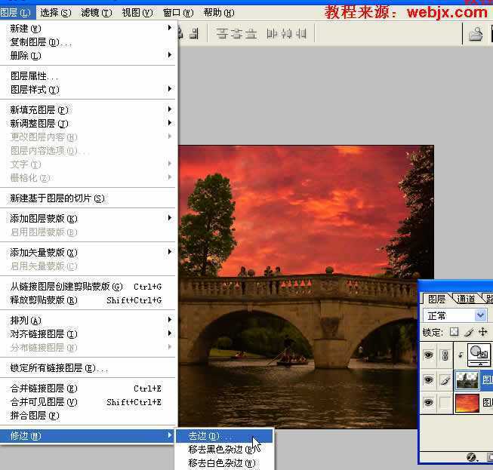Click the align top edges icon
Screen dimensions: 493x470
222,34
